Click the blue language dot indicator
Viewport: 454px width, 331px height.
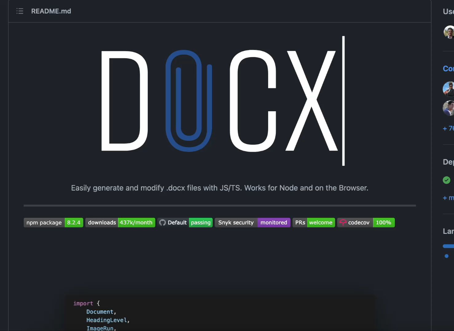447,256
